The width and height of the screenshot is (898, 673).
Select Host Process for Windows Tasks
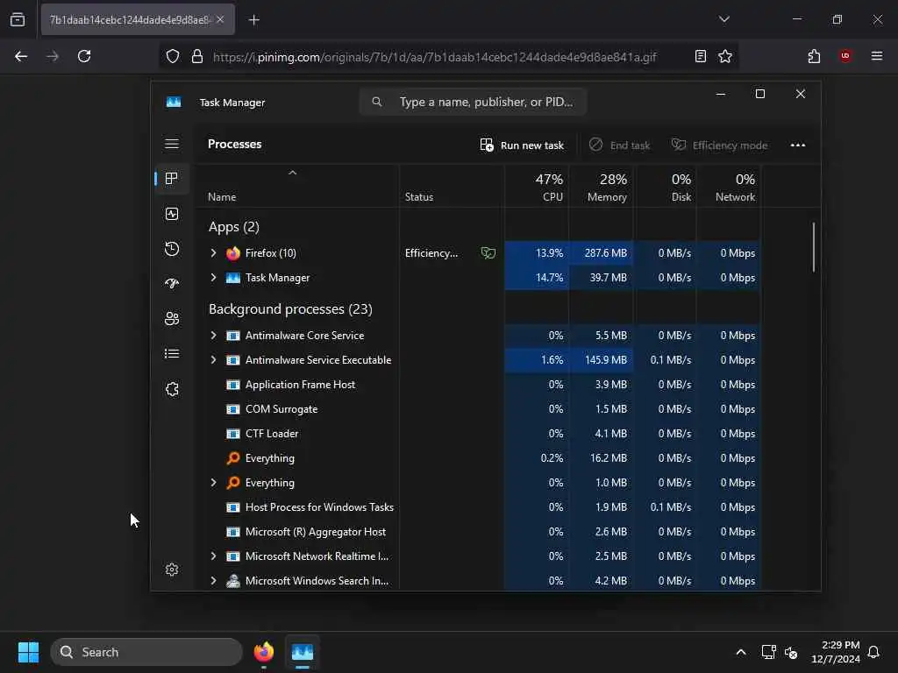pyautogui.click(x=478, y=507)
